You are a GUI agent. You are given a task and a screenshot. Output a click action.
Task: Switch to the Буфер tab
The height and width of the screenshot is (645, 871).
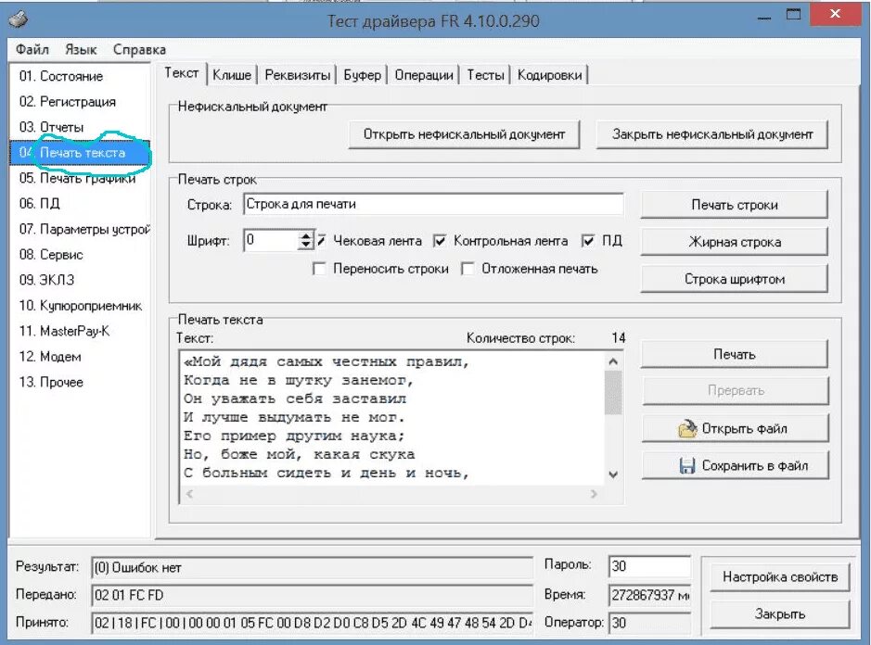pos(362,75)
